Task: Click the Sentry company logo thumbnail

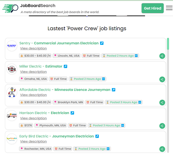Action: 12,46
